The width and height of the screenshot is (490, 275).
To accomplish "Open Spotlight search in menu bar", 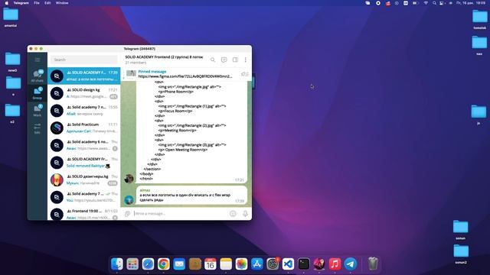I will 434,3.
